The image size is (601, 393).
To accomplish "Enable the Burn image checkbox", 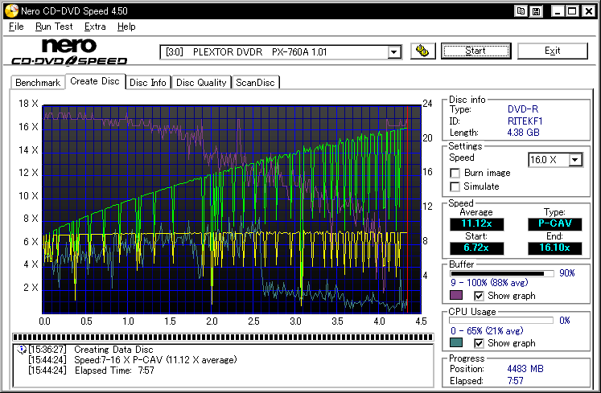I will tap(455, 173).
